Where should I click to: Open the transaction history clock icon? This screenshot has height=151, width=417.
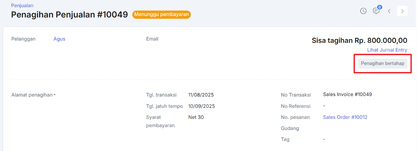[x=363, y=11]
